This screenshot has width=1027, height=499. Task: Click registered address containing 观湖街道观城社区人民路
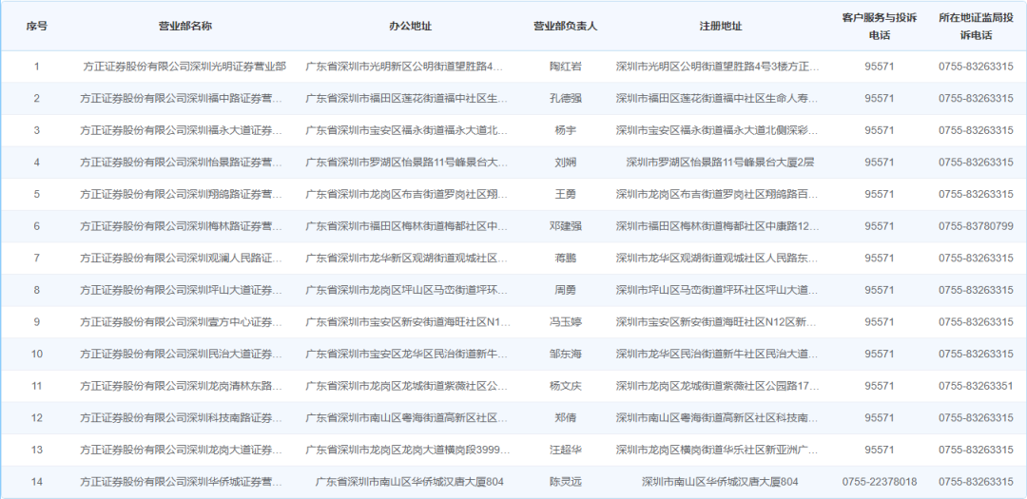[717, 258]
